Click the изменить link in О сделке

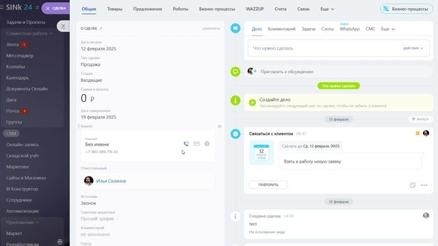pyautogui.click(x=211, y=29)
